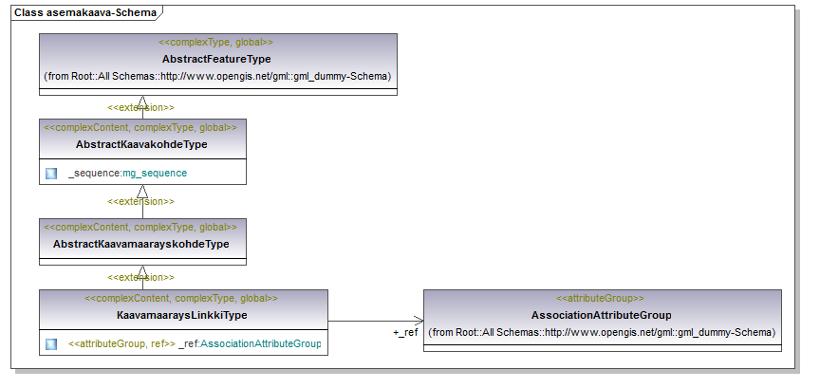Select the AbstractFeatureType class name
The width and height of the screenshot is (820, 388).
click(x=216, y=59)
